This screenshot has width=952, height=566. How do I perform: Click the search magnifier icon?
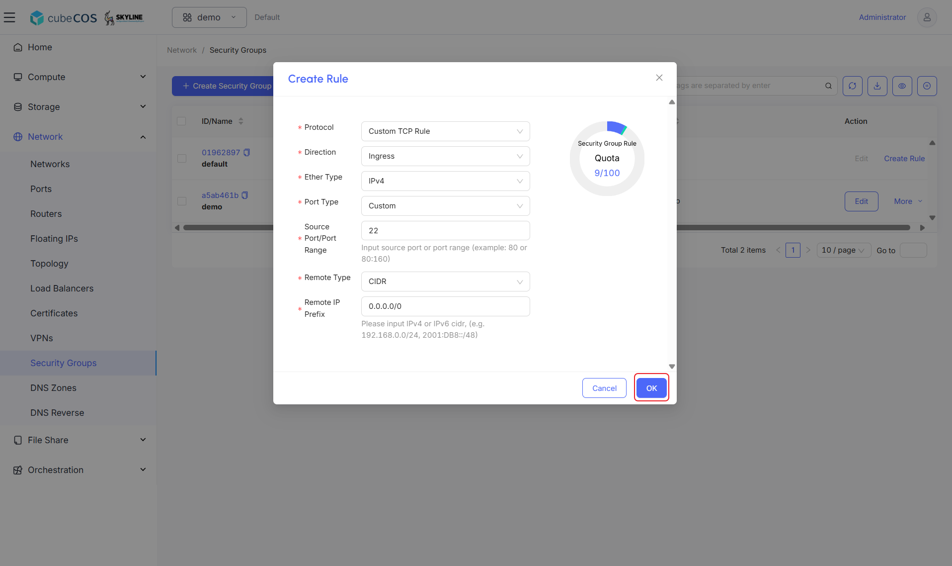[828, 86]
